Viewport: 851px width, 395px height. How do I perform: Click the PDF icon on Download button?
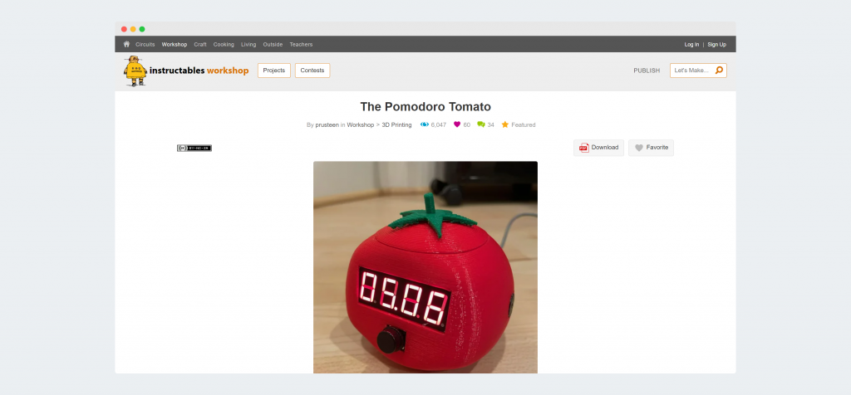tap(584, 148)
